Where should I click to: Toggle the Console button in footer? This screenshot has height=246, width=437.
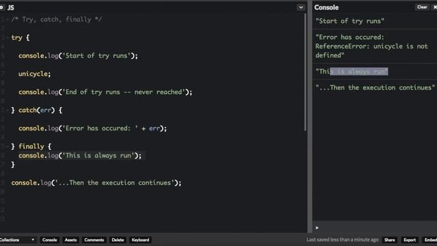click(49, 240)
